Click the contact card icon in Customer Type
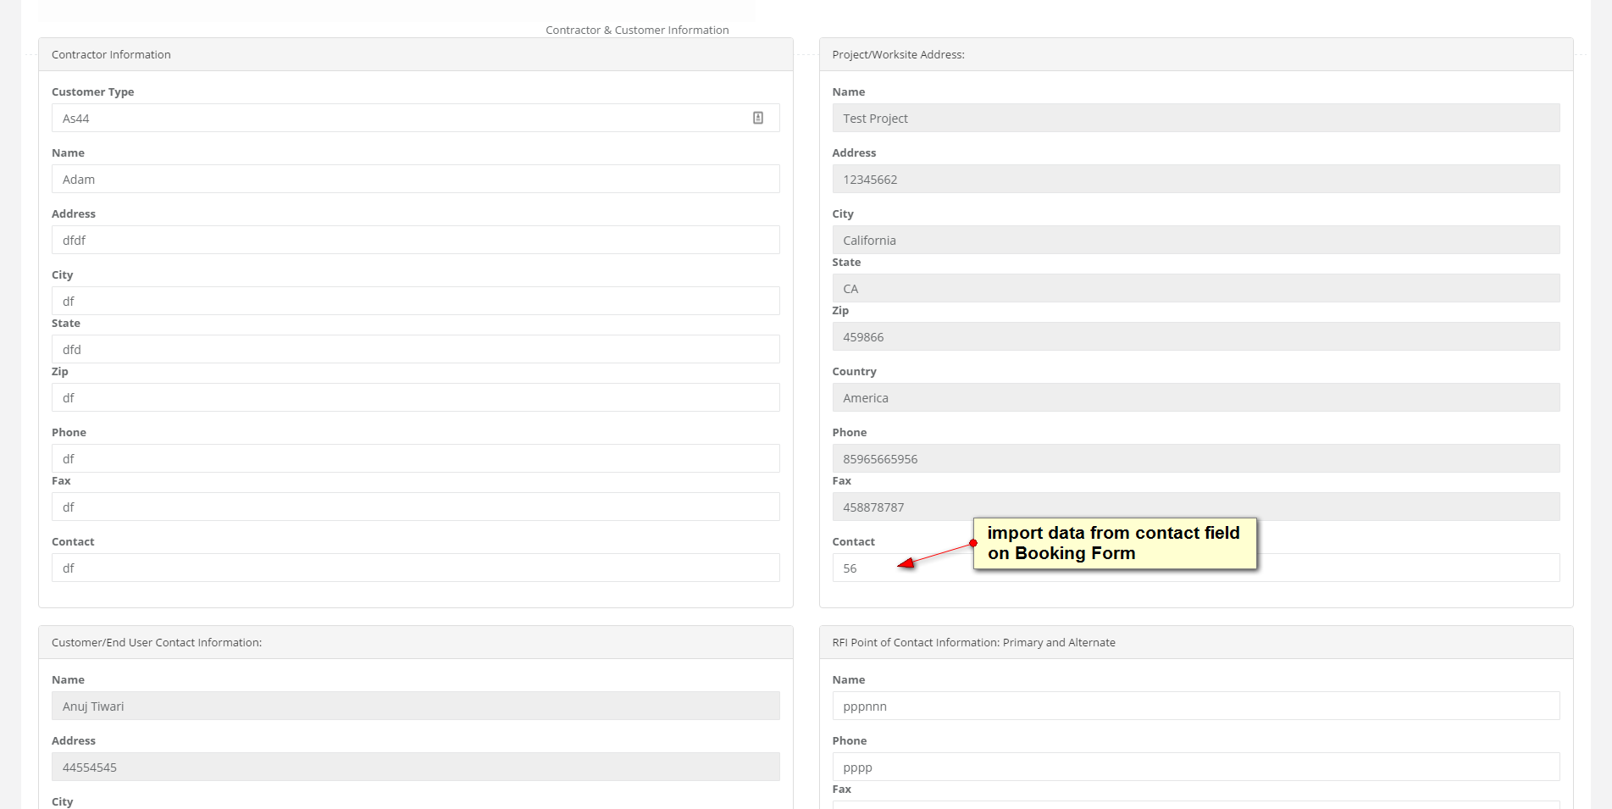The image size is (1612, 809). click(758, 118)
